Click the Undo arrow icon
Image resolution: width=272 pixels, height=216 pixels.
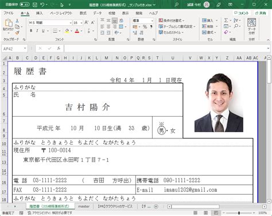pyautogui.click(x=42, y=5)
